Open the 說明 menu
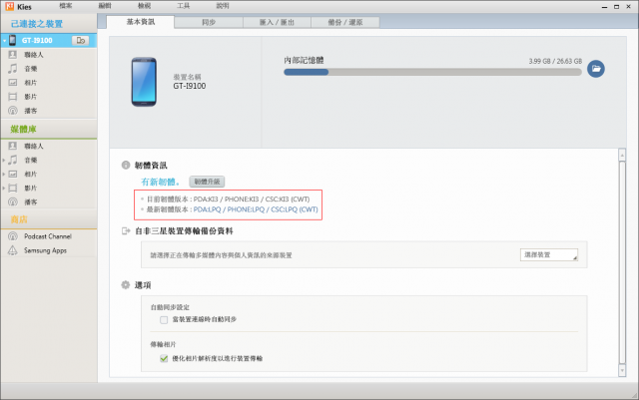The width and height of the screenshot is (639, 400). tap(223, 6)
